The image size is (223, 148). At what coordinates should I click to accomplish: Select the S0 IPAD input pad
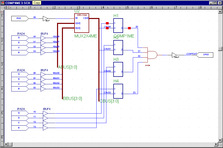19,18
